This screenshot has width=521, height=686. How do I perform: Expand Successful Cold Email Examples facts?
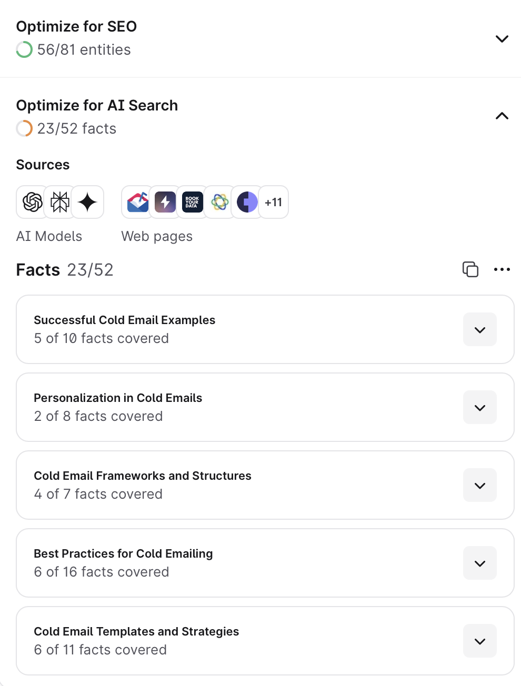pyautogui.click(x=479, y=330)
